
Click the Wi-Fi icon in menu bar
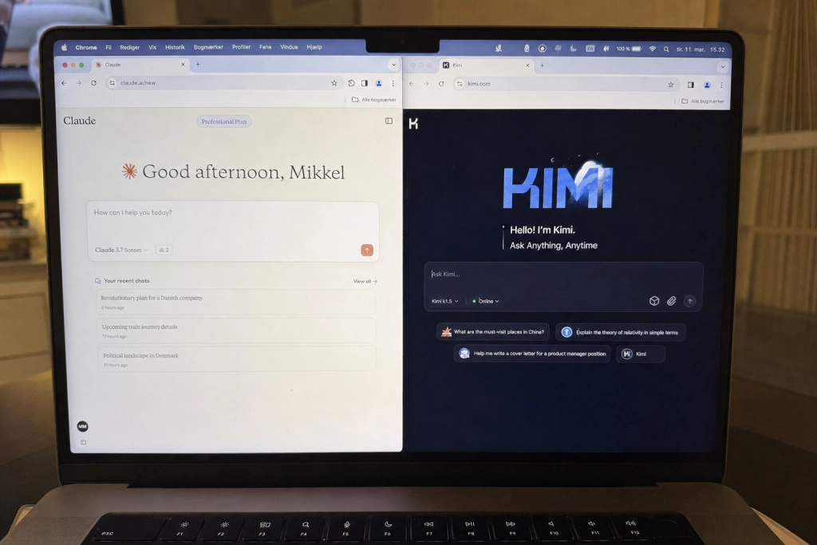653,49
